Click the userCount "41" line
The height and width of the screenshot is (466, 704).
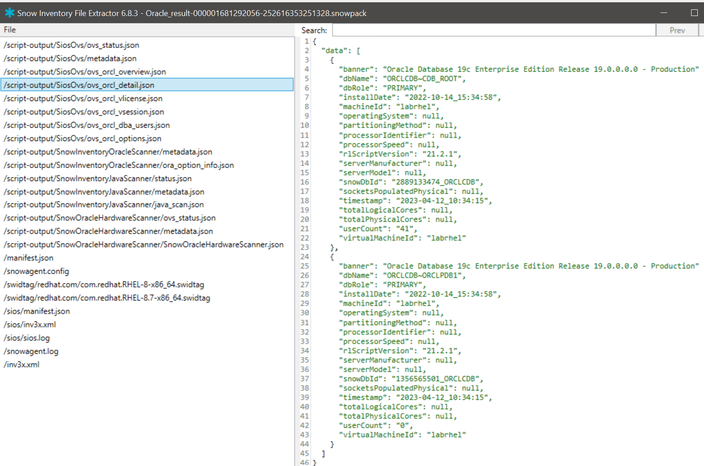[x=378, y=229]
